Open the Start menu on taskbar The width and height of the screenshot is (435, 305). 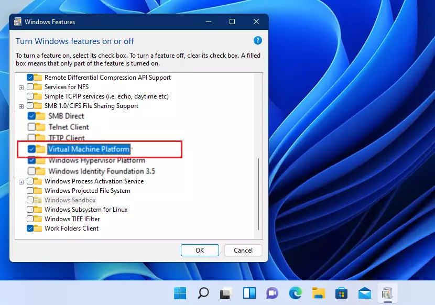(180, 293)
